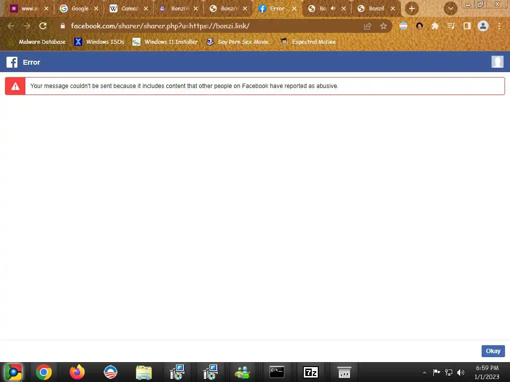The width and height of the screenshot is (510, 382).
Task: Open the second installer icon on taskbar
Action: tap(211, 372)
